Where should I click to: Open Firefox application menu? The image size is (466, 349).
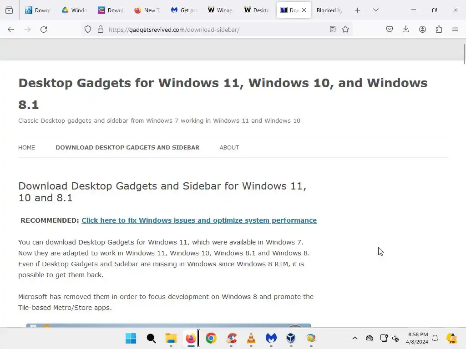click(x=455, y=29)
